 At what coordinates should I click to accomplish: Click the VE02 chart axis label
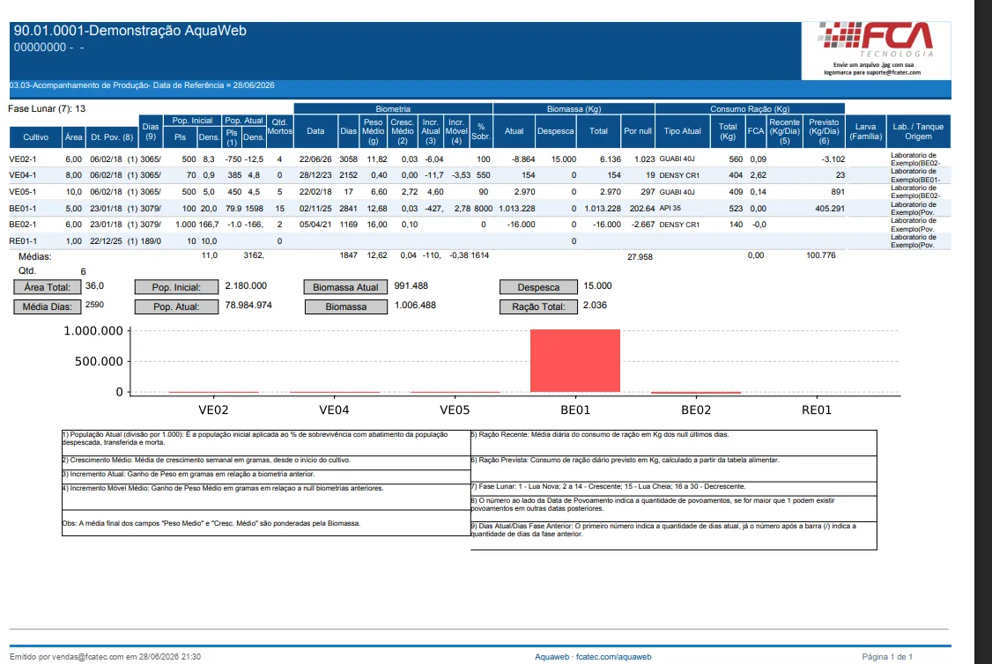[x=213, y=409]
